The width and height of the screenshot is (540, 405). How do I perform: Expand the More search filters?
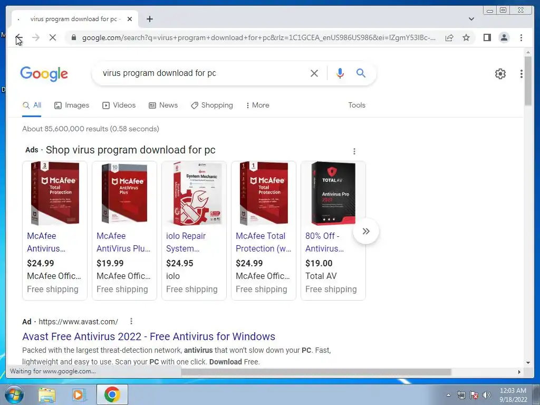[x=257, y=105]
